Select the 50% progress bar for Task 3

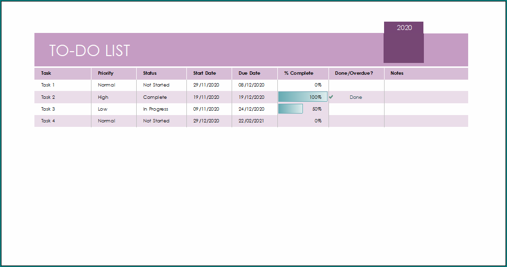[x=291, y=109]
